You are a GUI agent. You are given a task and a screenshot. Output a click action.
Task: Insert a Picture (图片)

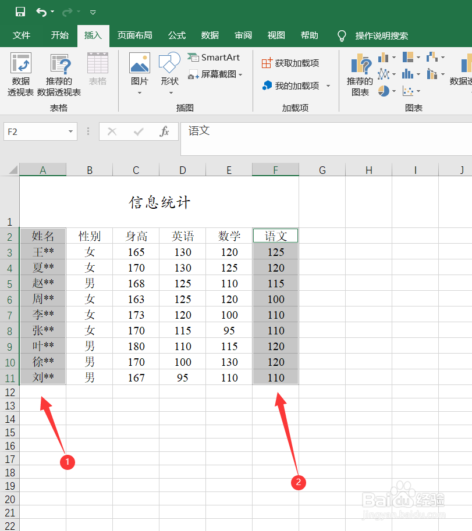point(140,69)
